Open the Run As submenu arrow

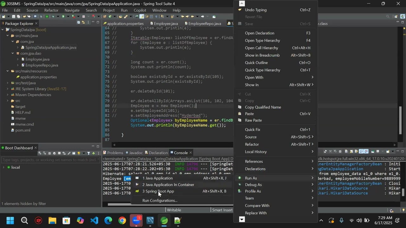coord(312,178)
